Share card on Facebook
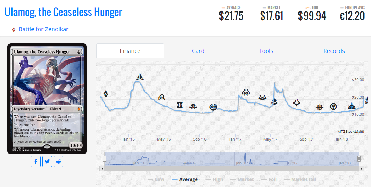Viewport: 371px width, 187px height. coord(36,162)
